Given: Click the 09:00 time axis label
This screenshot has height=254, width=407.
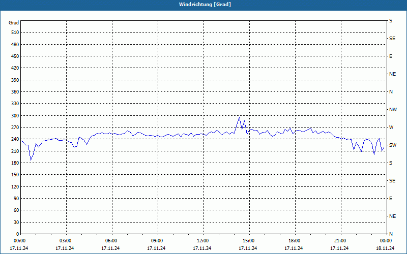Looking at the screenshot, I should tap(158, 241).
